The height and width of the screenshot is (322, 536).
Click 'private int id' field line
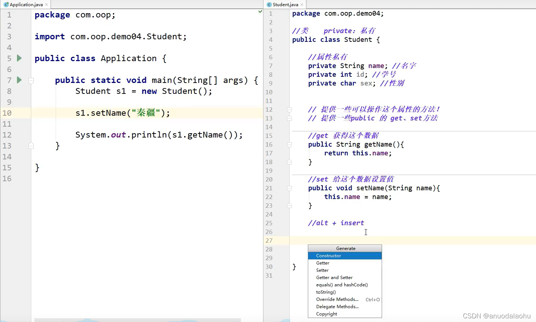(x=338, y=75)
